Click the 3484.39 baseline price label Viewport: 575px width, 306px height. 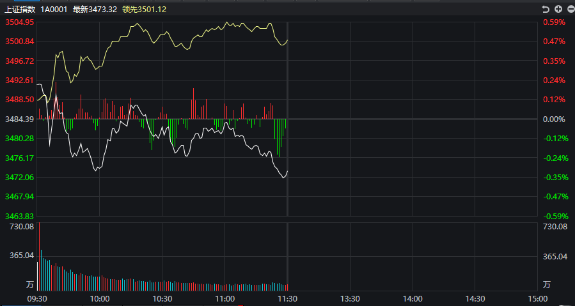tap(19, 119)
